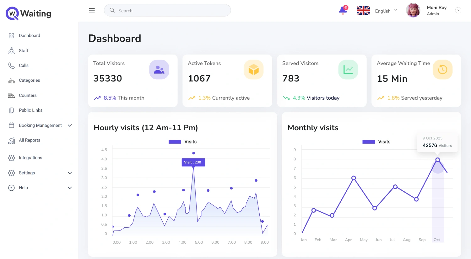Image resolution: width=471 pixels, height=259 pixels.
Task: Open the admin profile dropdown arrow
Action: click(458, 10)
